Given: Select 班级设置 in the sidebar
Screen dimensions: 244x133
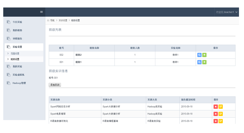Looking at the screenshot, I should coord(15,59).
